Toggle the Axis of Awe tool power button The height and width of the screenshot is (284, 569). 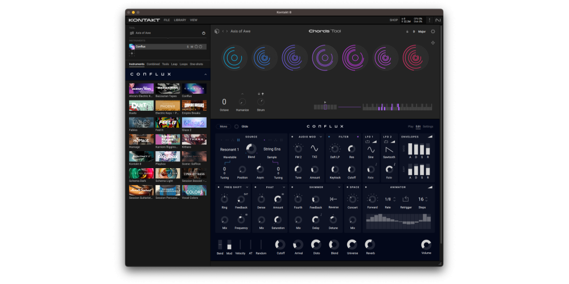[204, 34]
